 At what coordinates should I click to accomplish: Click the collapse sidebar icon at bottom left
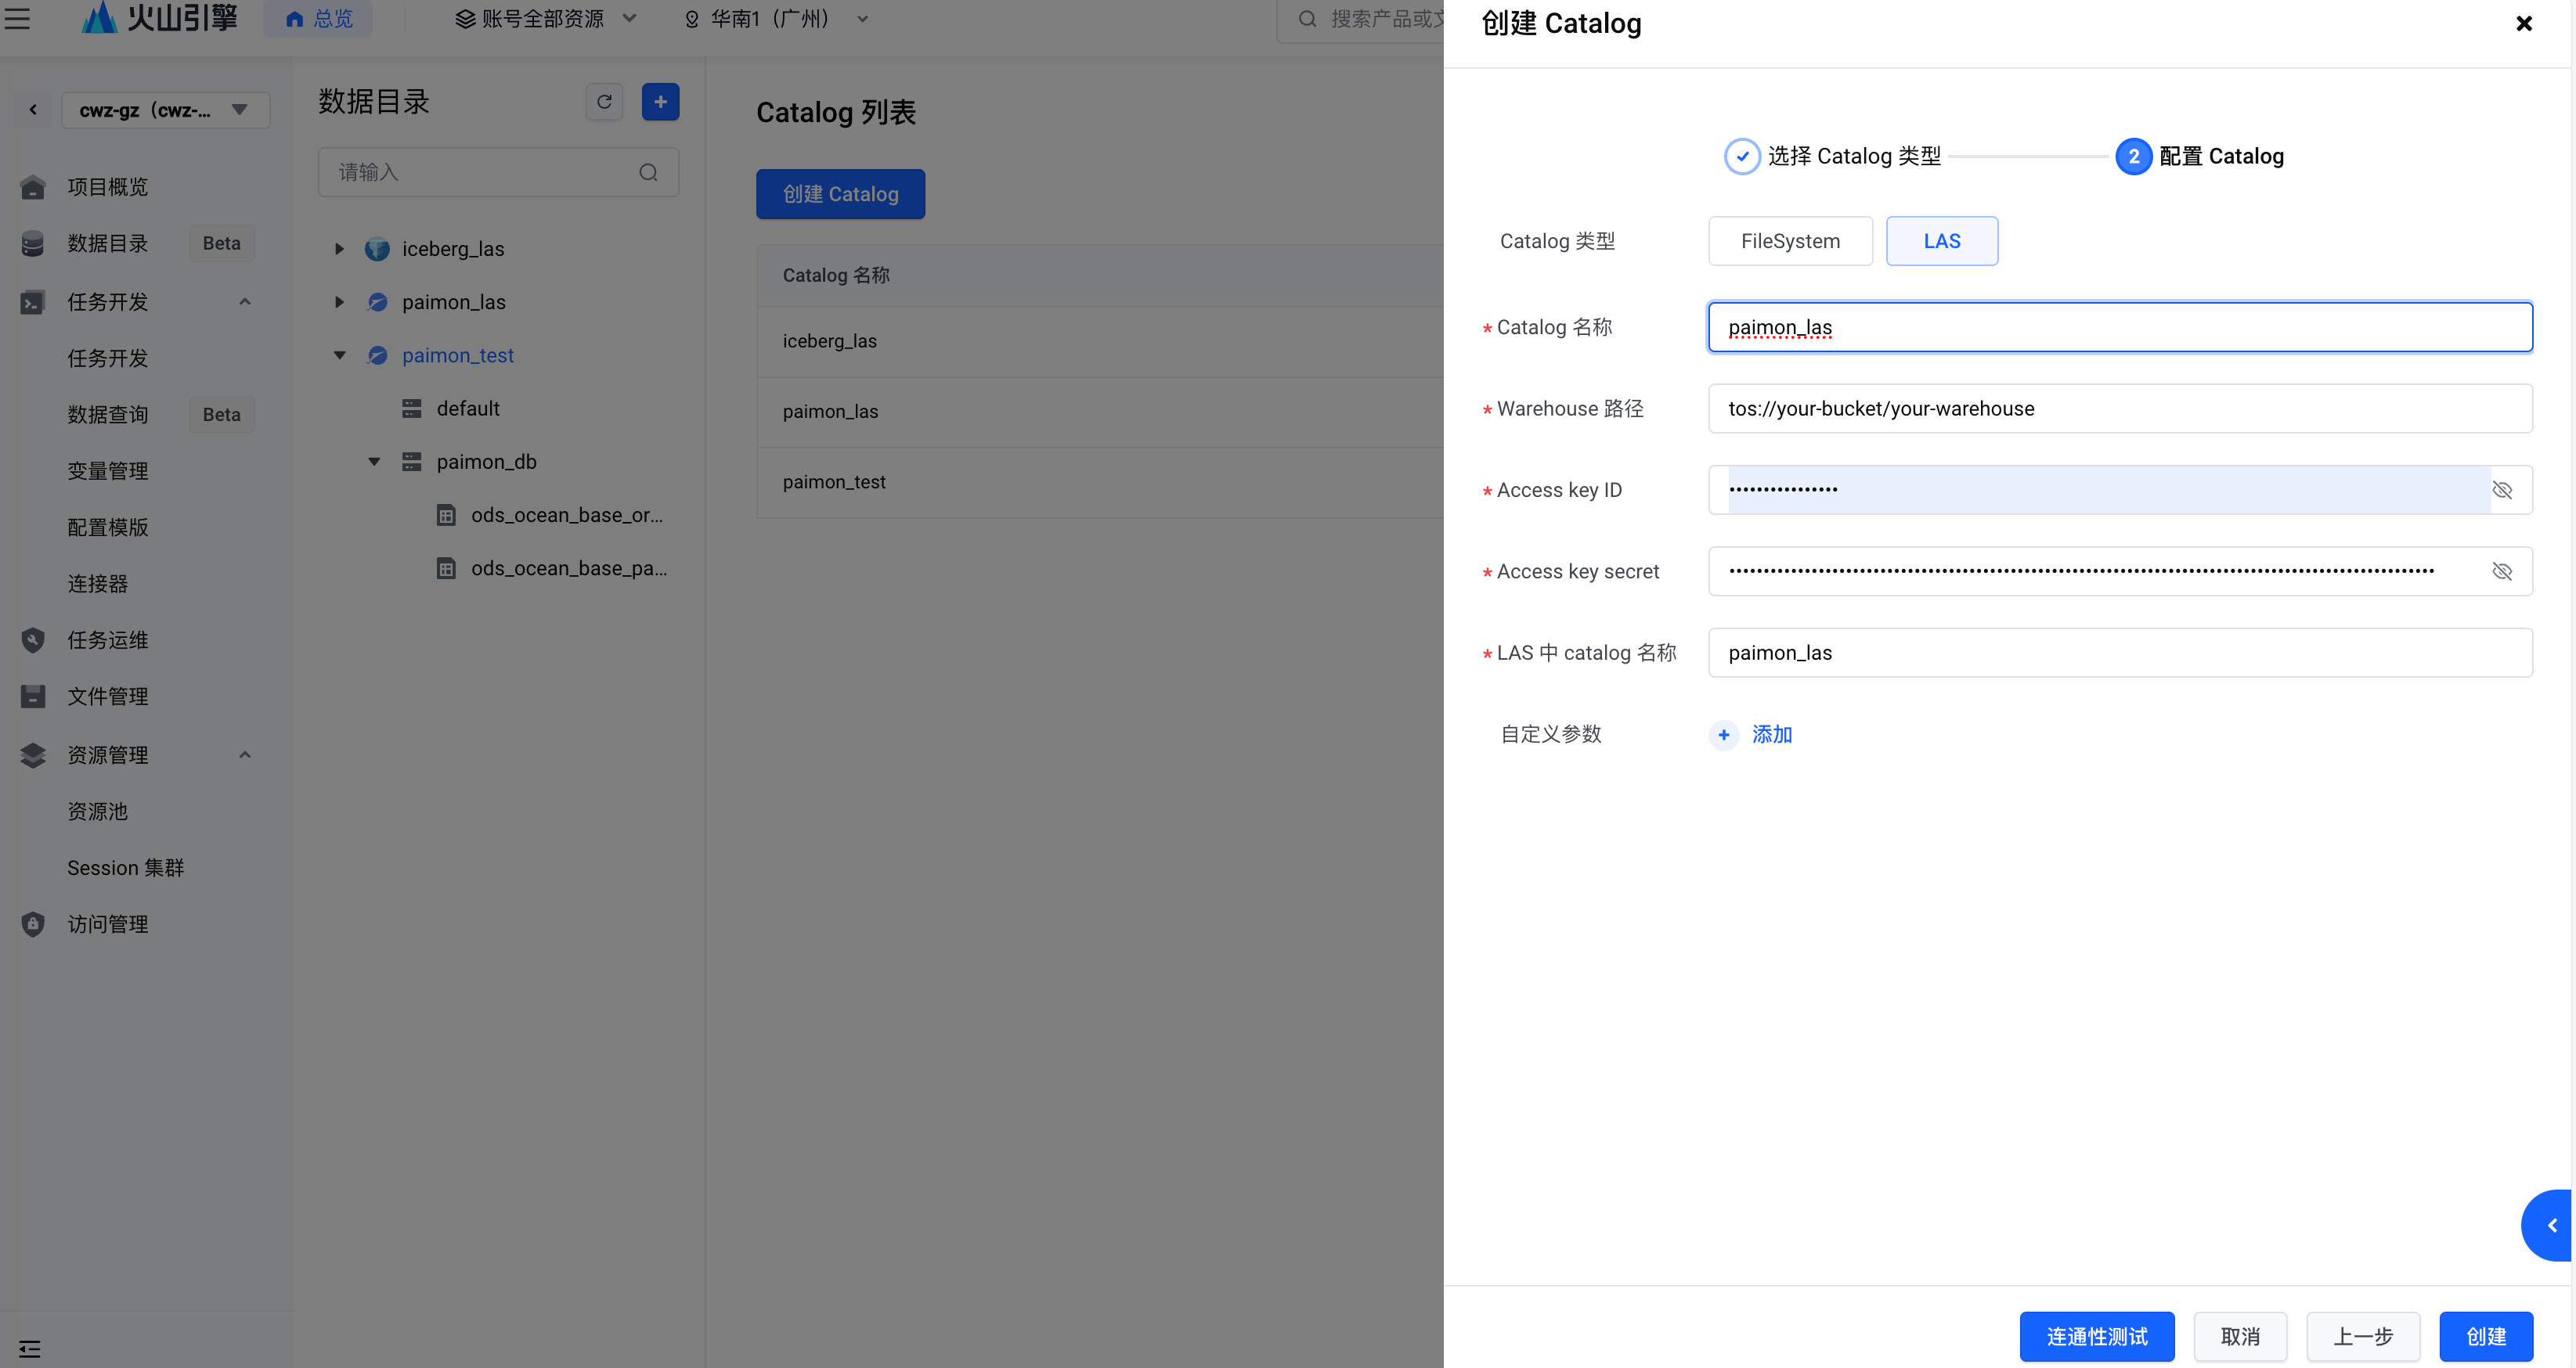(29, 1349)
